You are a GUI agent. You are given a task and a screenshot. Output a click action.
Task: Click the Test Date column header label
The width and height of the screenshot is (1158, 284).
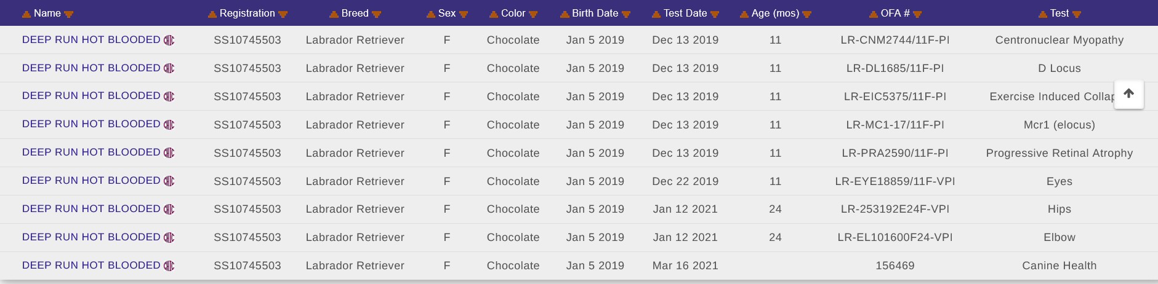(x=685, y=14)
